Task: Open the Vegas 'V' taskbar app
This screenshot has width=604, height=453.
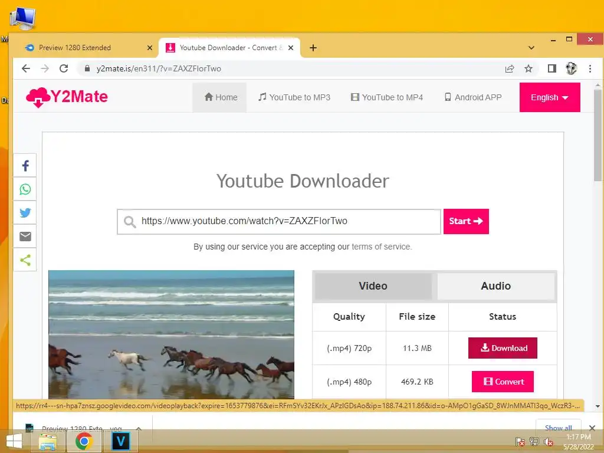Action: [120, 441]
